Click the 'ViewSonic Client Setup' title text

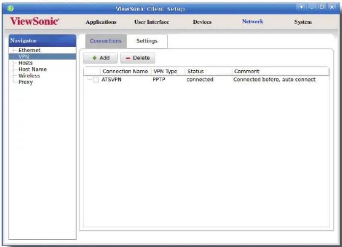point(150,9)
